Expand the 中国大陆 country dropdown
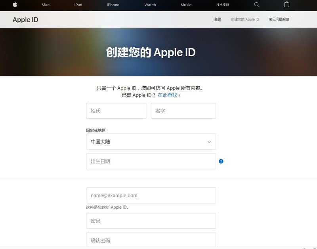Image resolution: width=317 pixels, height=249 pixels. (x=151, y=142)
